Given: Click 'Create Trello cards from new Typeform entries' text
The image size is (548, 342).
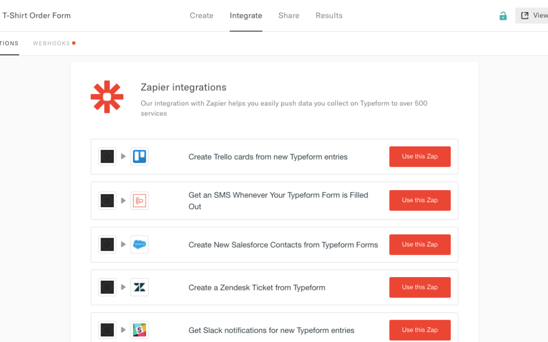Looking at the screenshot, I should tap(268, 157).
